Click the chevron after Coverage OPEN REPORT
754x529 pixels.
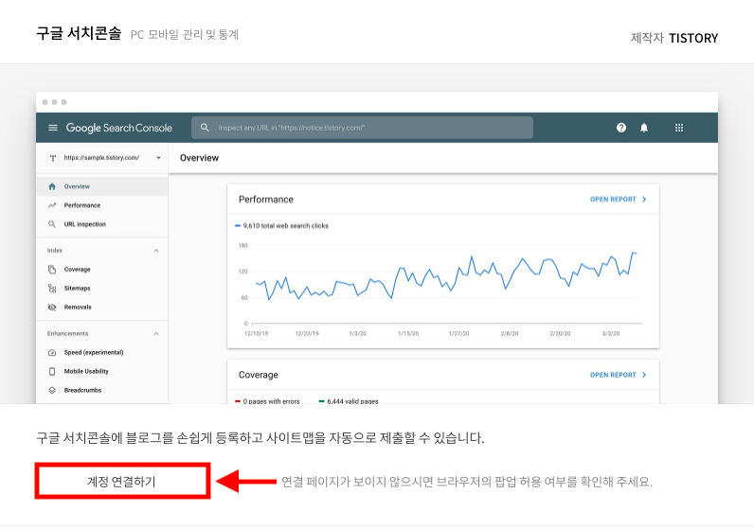click(x=644, y=375)
